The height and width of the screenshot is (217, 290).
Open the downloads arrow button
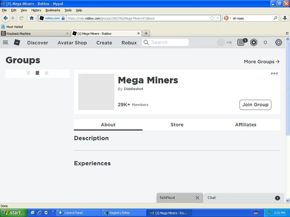click(x=285, y=18)
